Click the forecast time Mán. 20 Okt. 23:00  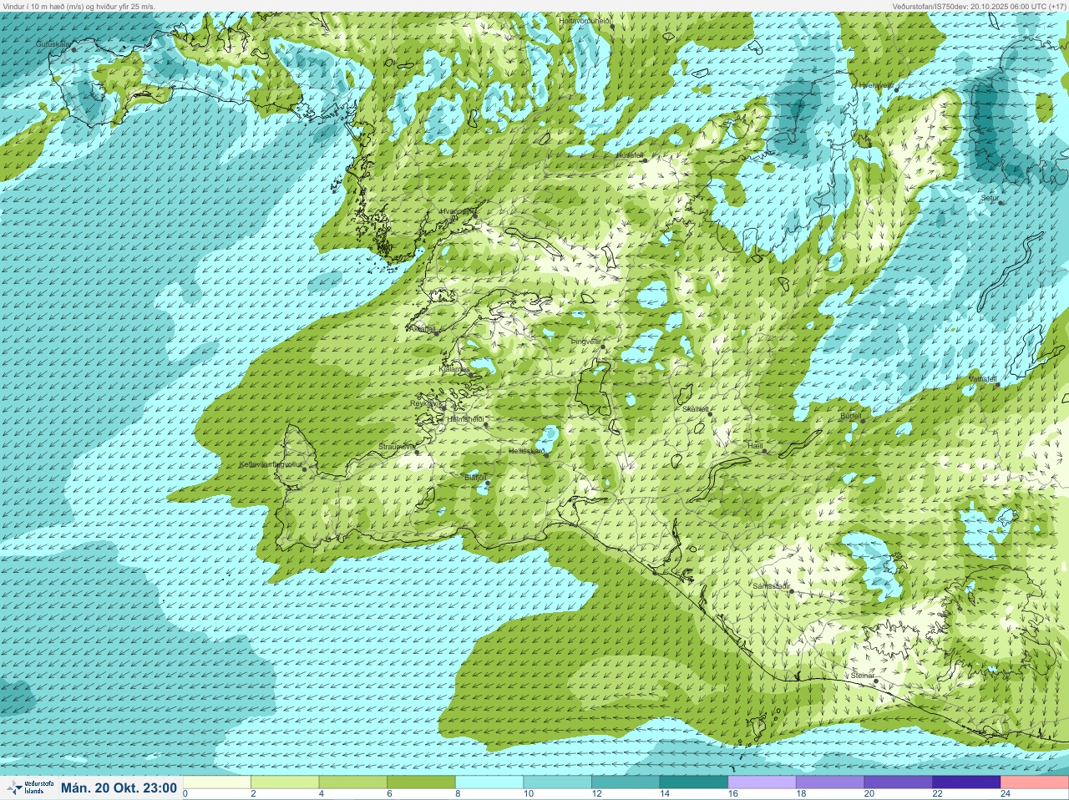click(x=119, y=787)
